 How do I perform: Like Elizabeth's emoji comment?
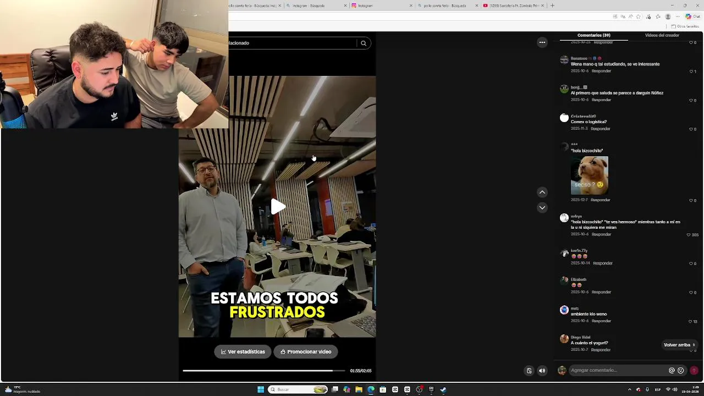[x=691, y=293]
